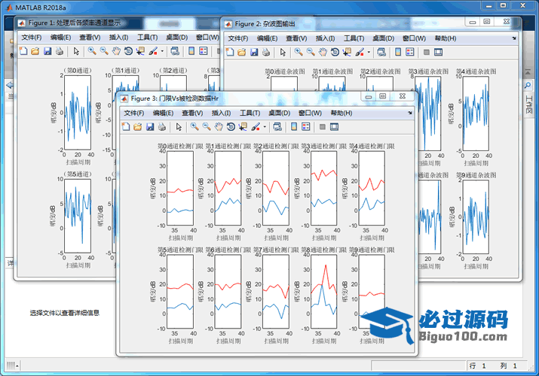Open file icon in Figure 3 toolbar
The image size is (539, 376).
[x=137, y=127]
